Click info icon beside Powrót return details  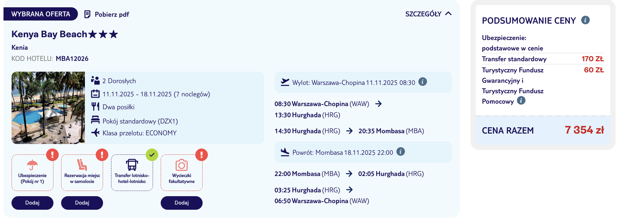tap(401, 152)
